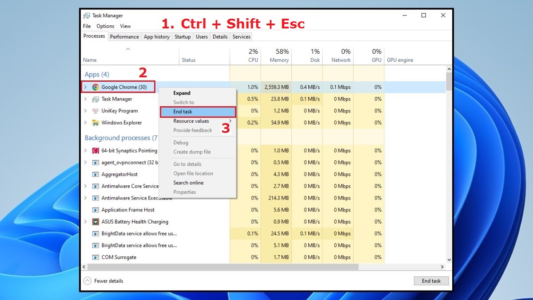533x300 pixels.
Task: Click the Windows Explorer folder icon
Action: [x=95, y=123]
